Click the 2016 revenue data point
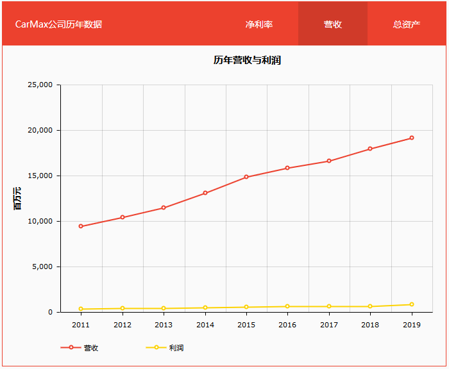 [287, 168]
